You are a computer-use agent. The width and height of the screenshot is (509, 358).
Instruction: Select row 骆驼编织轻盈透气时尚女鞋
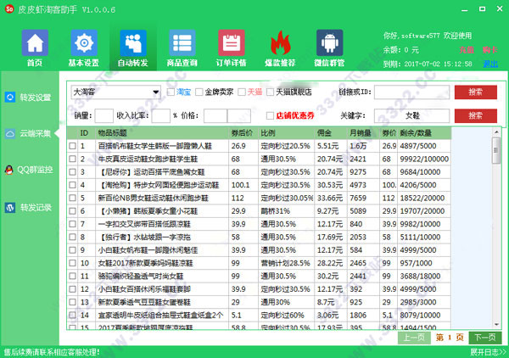pyautogui.click(x=259, y=276)
